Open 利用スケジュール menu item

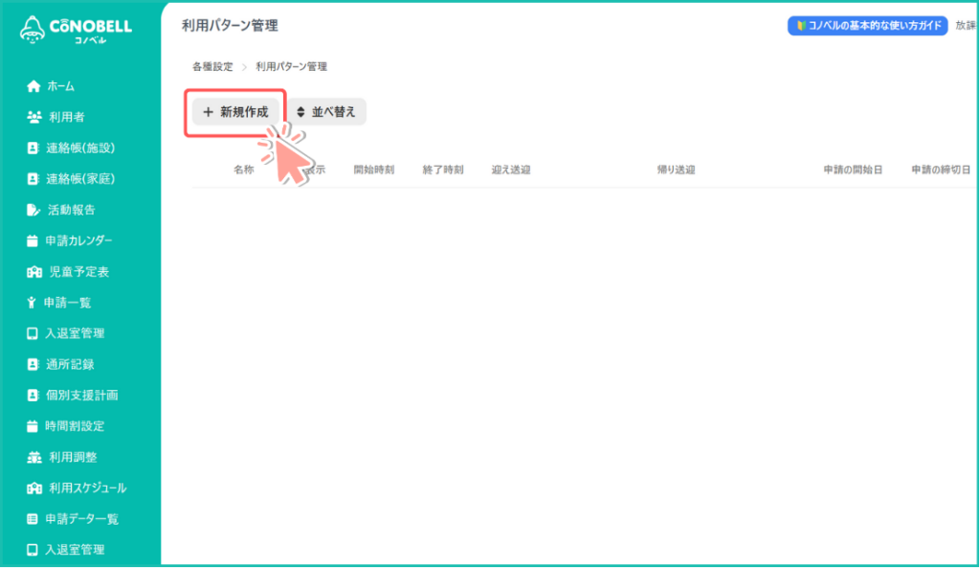tap(87, 488)
